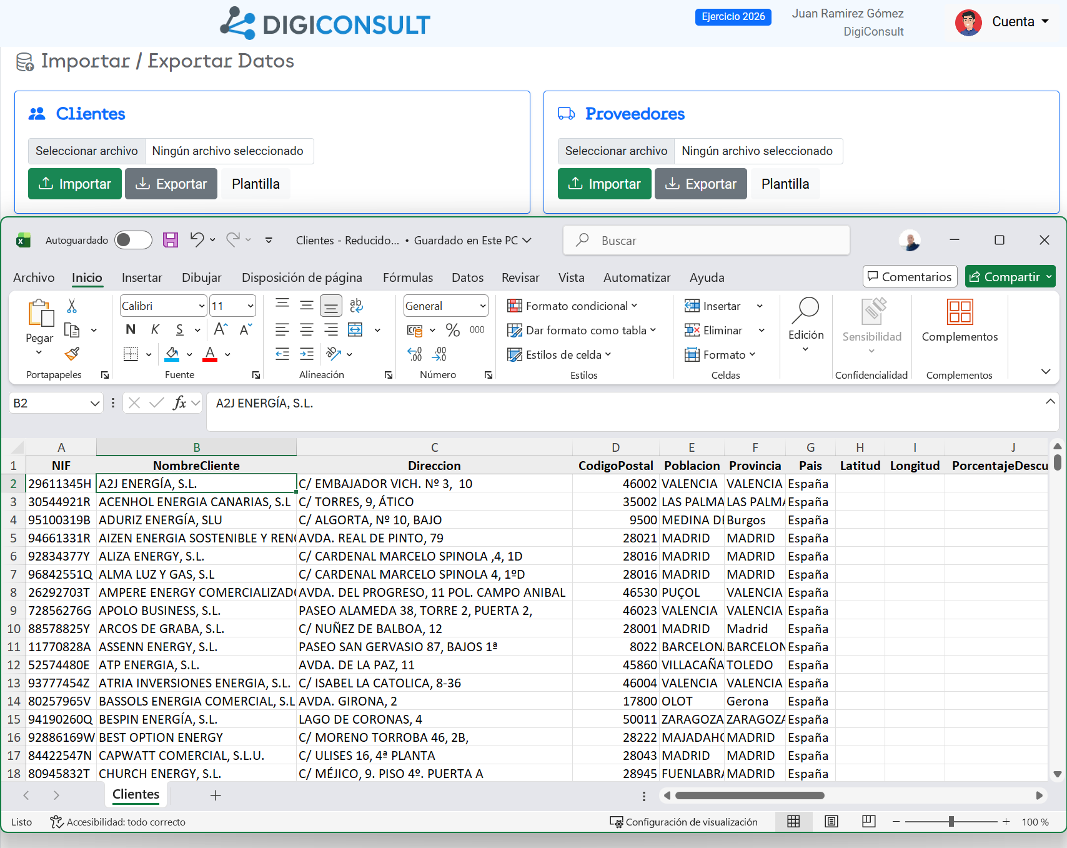Decrease font size with smaller A icon
The width and height of the screenshot is (1067, 848).
click(246, 329)
